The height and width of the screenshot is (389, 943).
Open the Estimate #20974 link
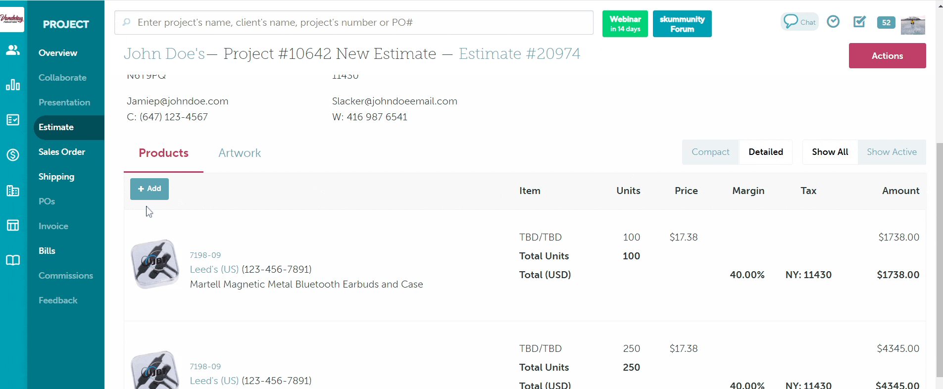coord(519,53)
